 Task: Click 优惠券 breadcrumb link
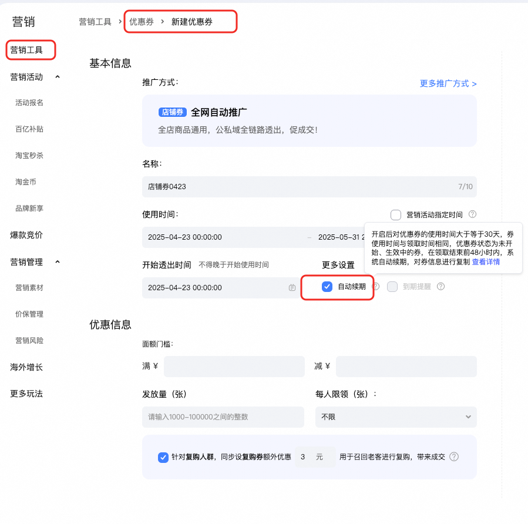point(142,22)
